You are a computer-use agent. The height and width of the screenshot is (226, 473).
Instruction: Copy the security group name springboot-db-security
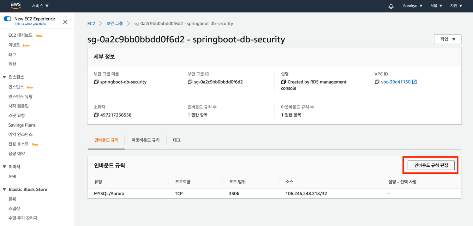point(96,82)
